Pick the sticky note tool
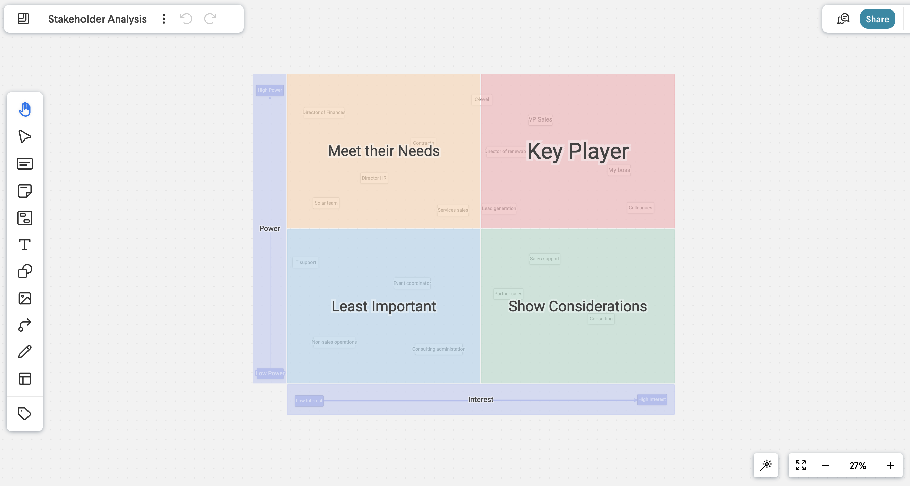 pyautogui.click(x=25, y=191)
